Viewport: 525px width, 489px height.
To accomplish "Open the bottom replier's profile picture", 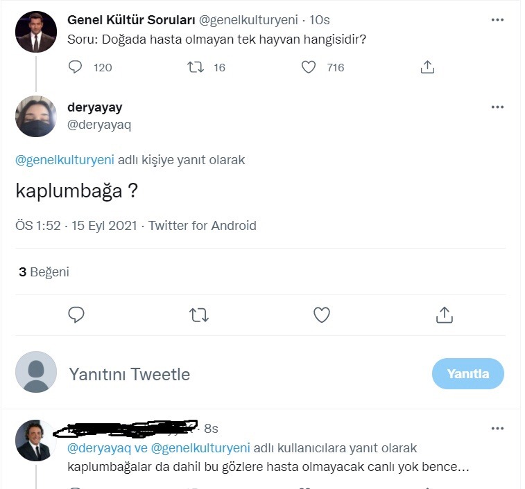I will coord(36,441).
